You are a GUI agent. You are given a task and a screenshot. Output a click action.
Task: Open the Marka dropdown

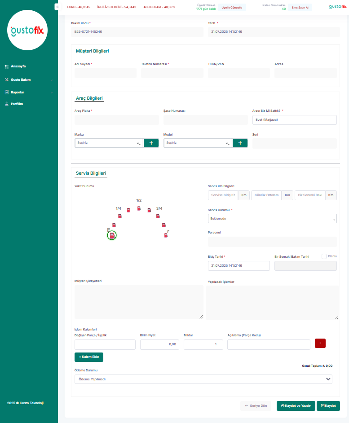(x=108, y=143)
